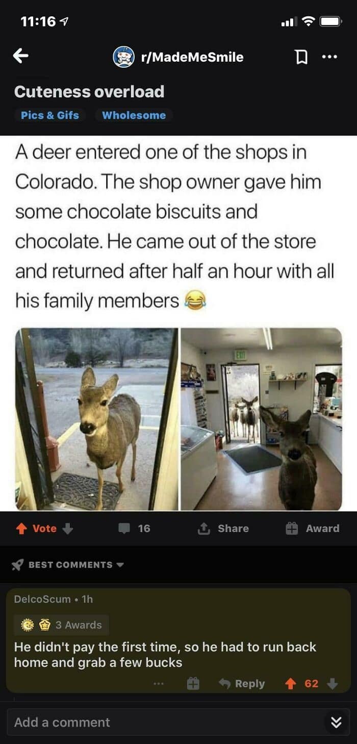Collapse comments with the double chevron

[x=336, y=722]
